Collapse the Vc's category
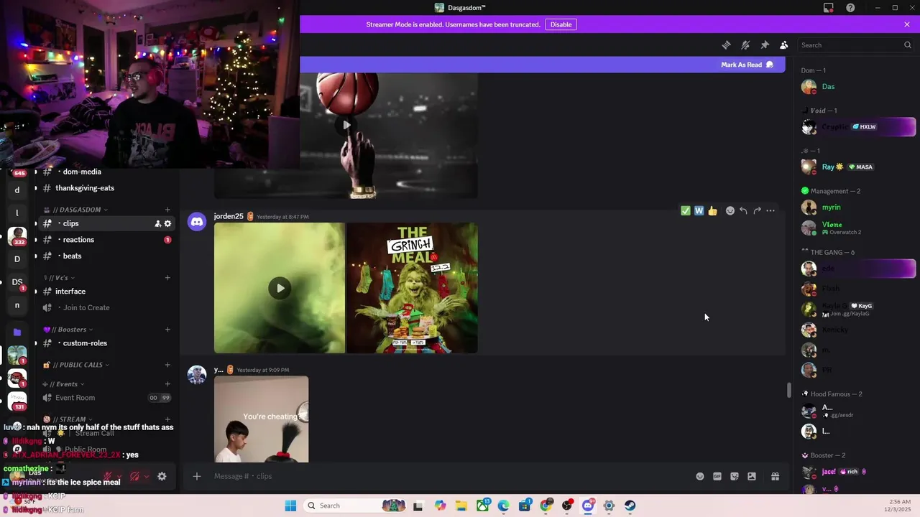This screenshot has height=517, width=920. click(60, 278)
